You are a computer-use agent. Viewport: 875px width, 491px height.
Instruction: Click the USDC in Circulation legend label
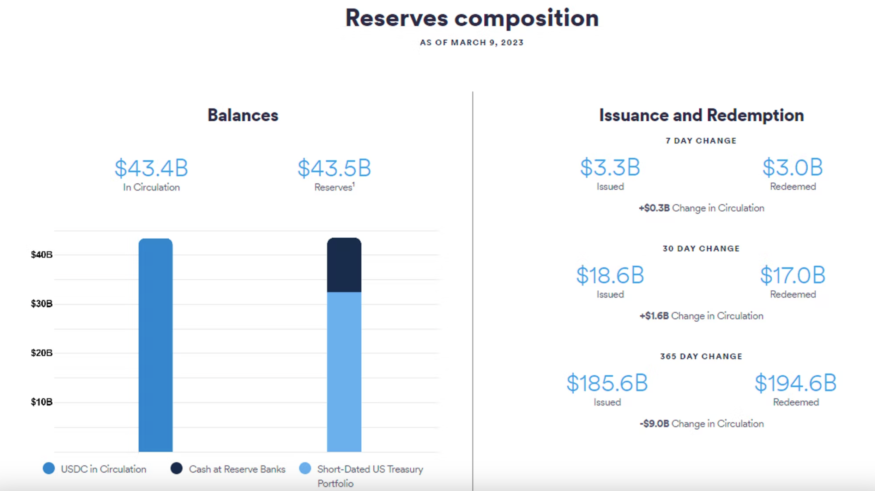click(103, 469)
